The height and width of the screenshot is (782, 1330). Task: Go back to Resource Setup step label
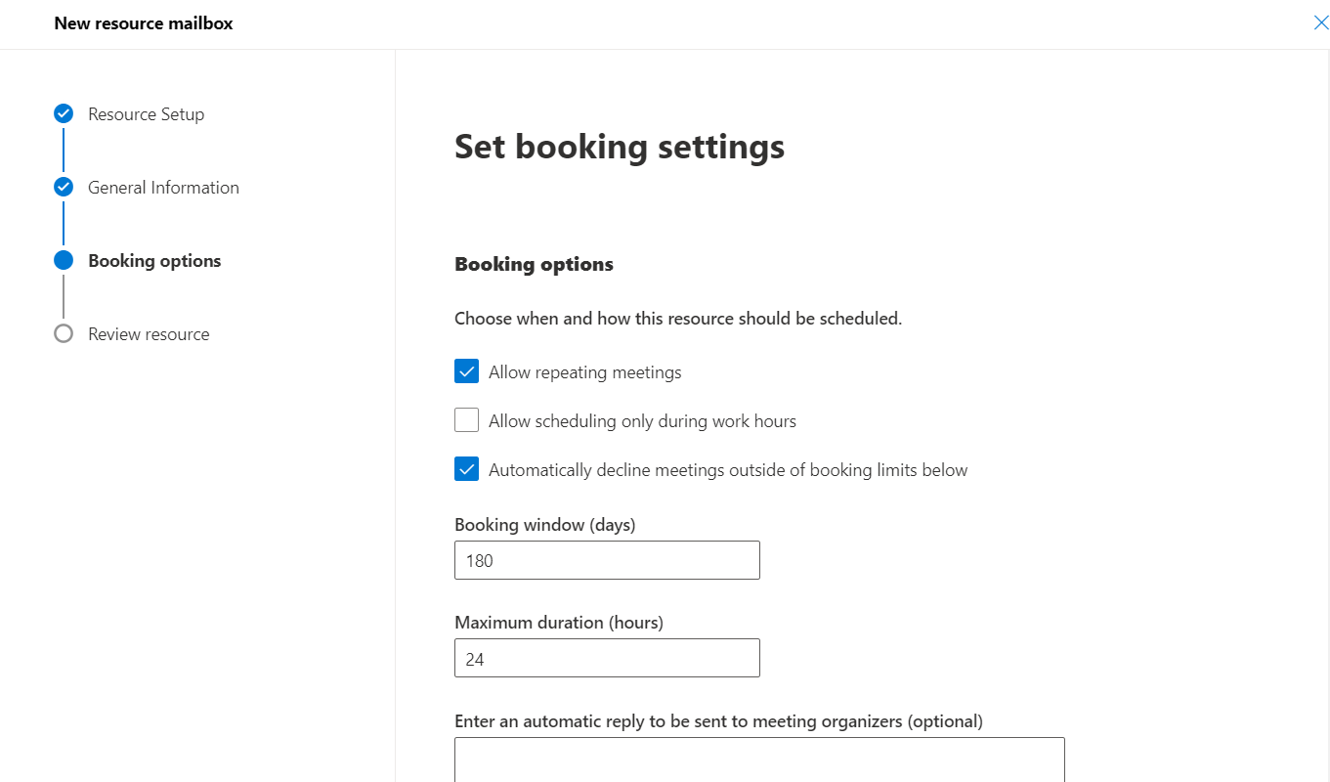[x=147, y=114]
